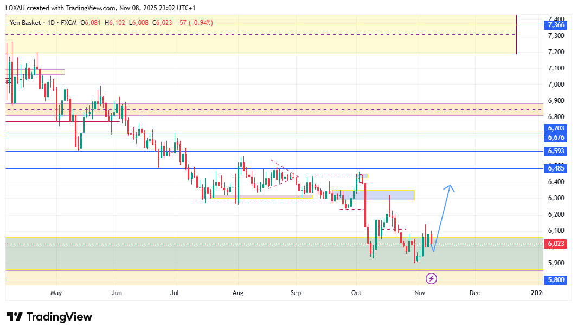Click the blue projection arrow head
Image resolution: width=577 pixels, height=333 pixels.
[x=450, y=187]
